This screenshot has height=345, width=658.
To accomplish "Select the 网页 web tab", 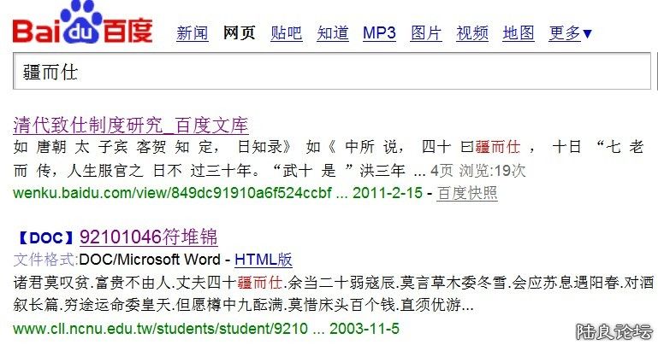I will click(239, 33).
